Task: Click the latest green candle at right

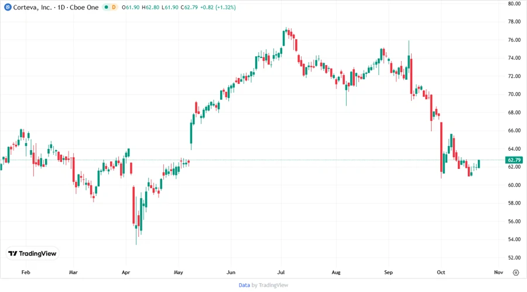Action: pos(478,164)
